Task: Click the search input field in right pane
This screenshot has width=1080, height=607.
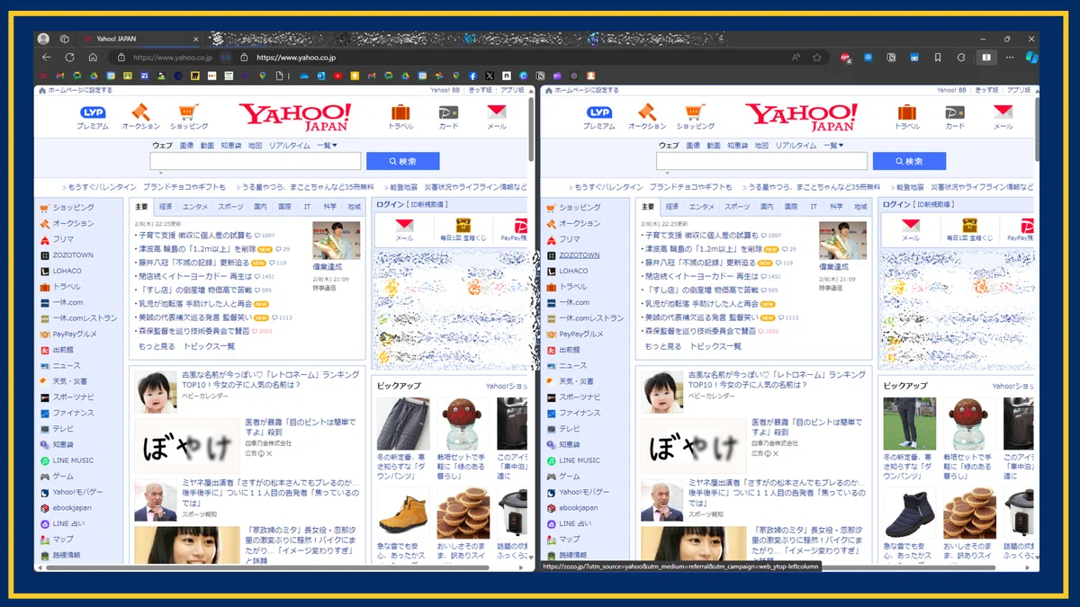Action: (x=762, y=161)
